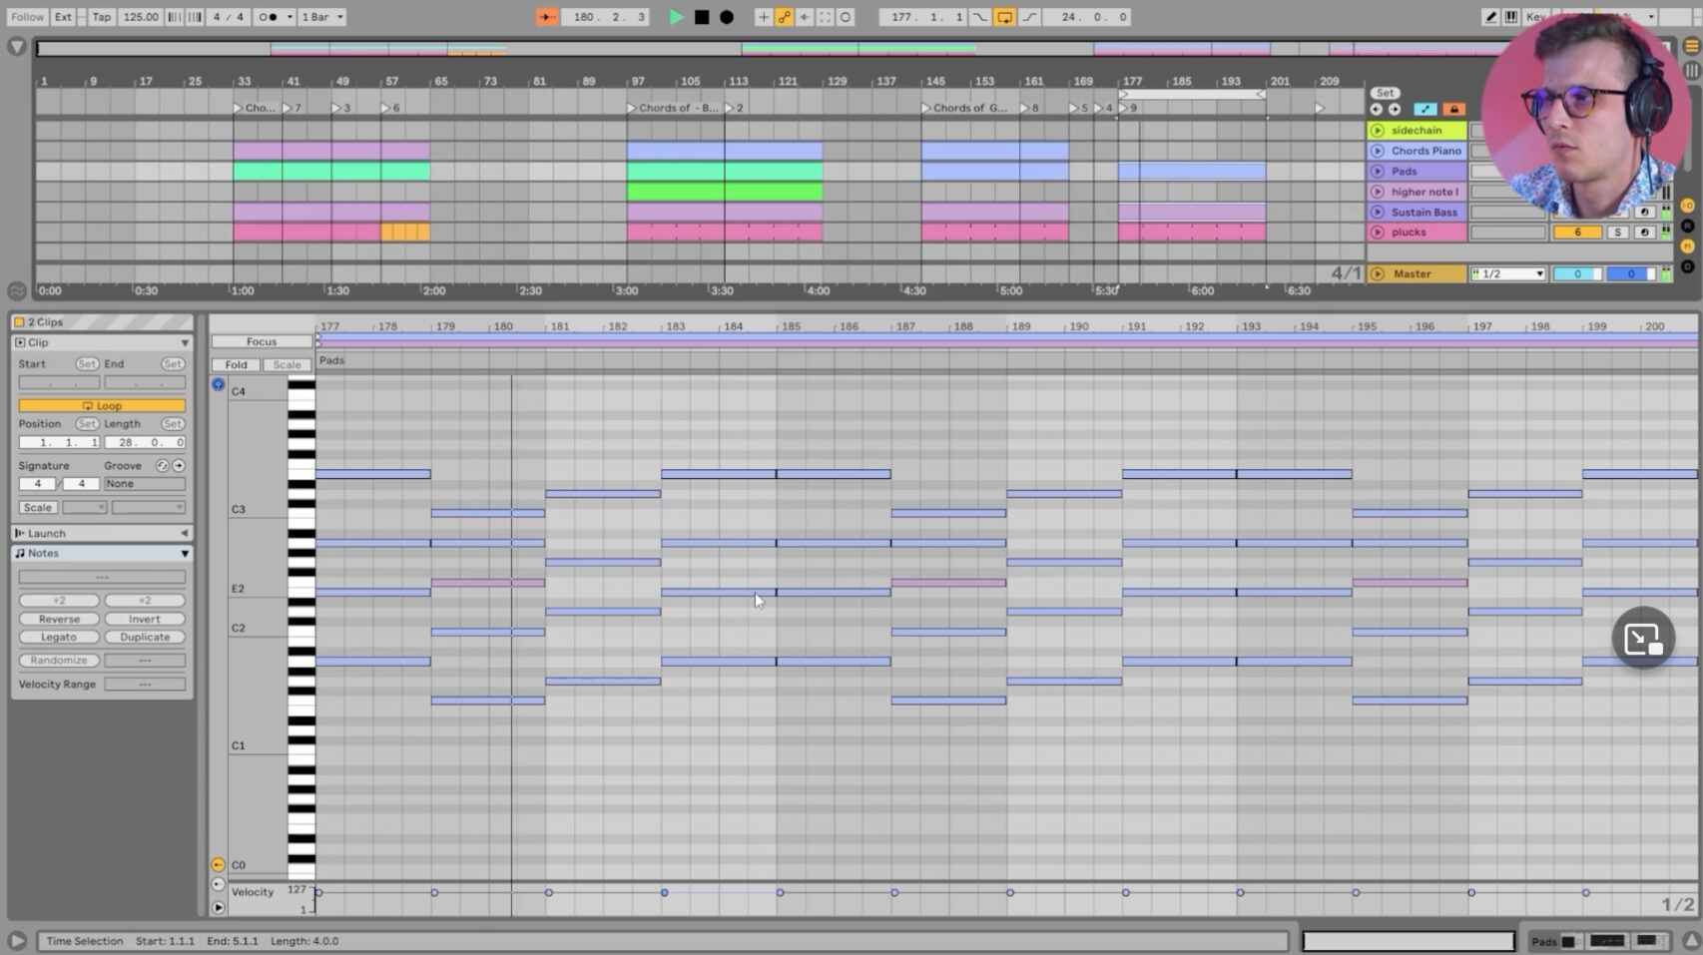This screenshot has width=1703, height=955.
Task: Click the Set locator button
Action: [1385, 93]
